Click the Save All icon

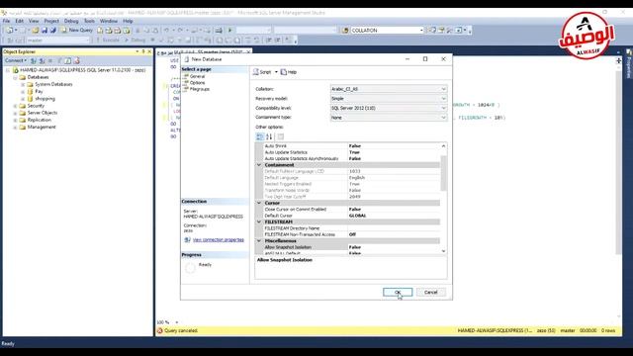pyautogui.click(x=52, y=31)
